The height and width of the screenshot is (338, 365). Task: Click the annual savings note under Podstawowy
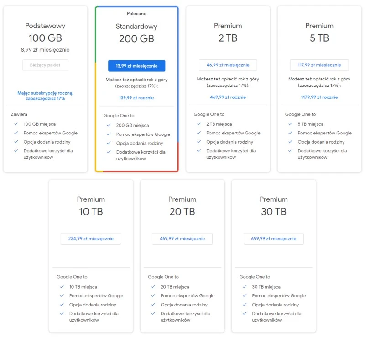click(45, 95)
